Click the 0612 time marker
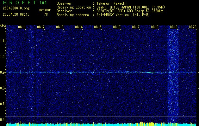The image size is (199, 126). (41, 27)
